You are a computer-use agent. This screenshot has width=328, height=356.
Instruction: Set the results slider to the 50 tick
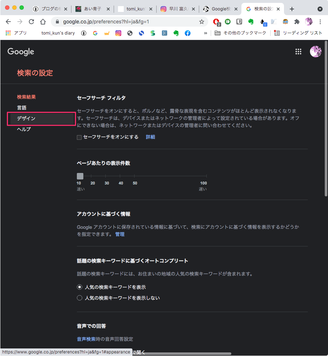(x=134, y=176)
